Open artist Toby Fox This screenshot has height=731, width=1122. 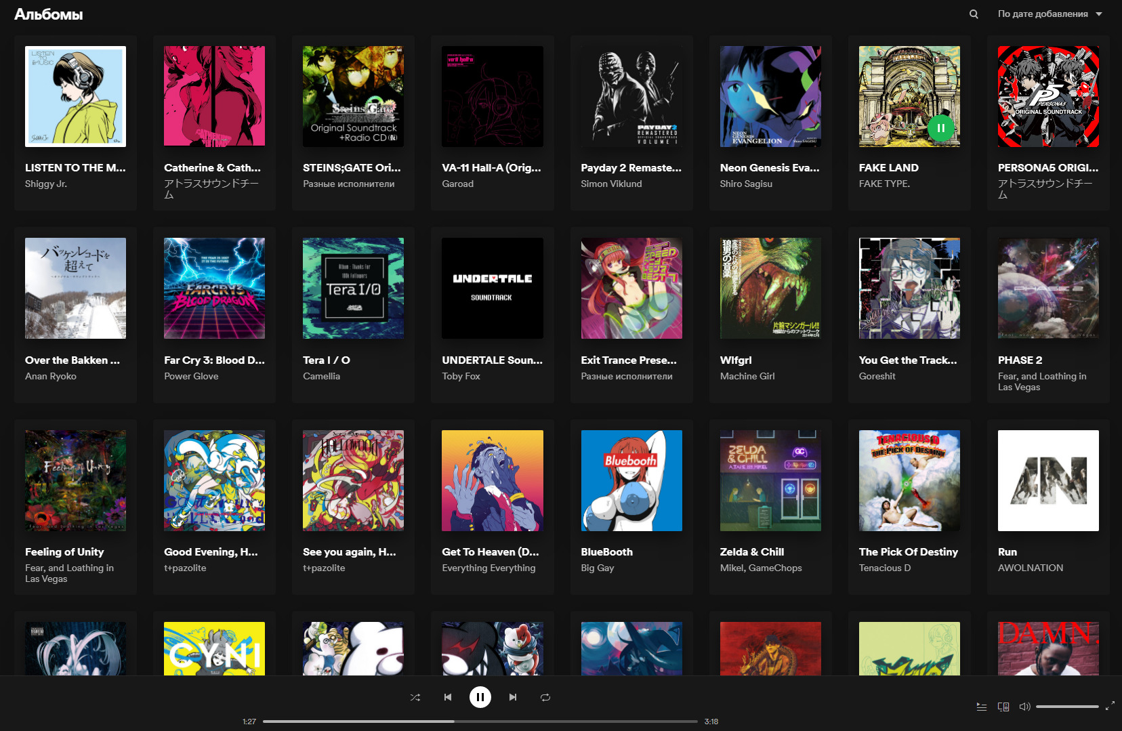click(x=461, y=376)
